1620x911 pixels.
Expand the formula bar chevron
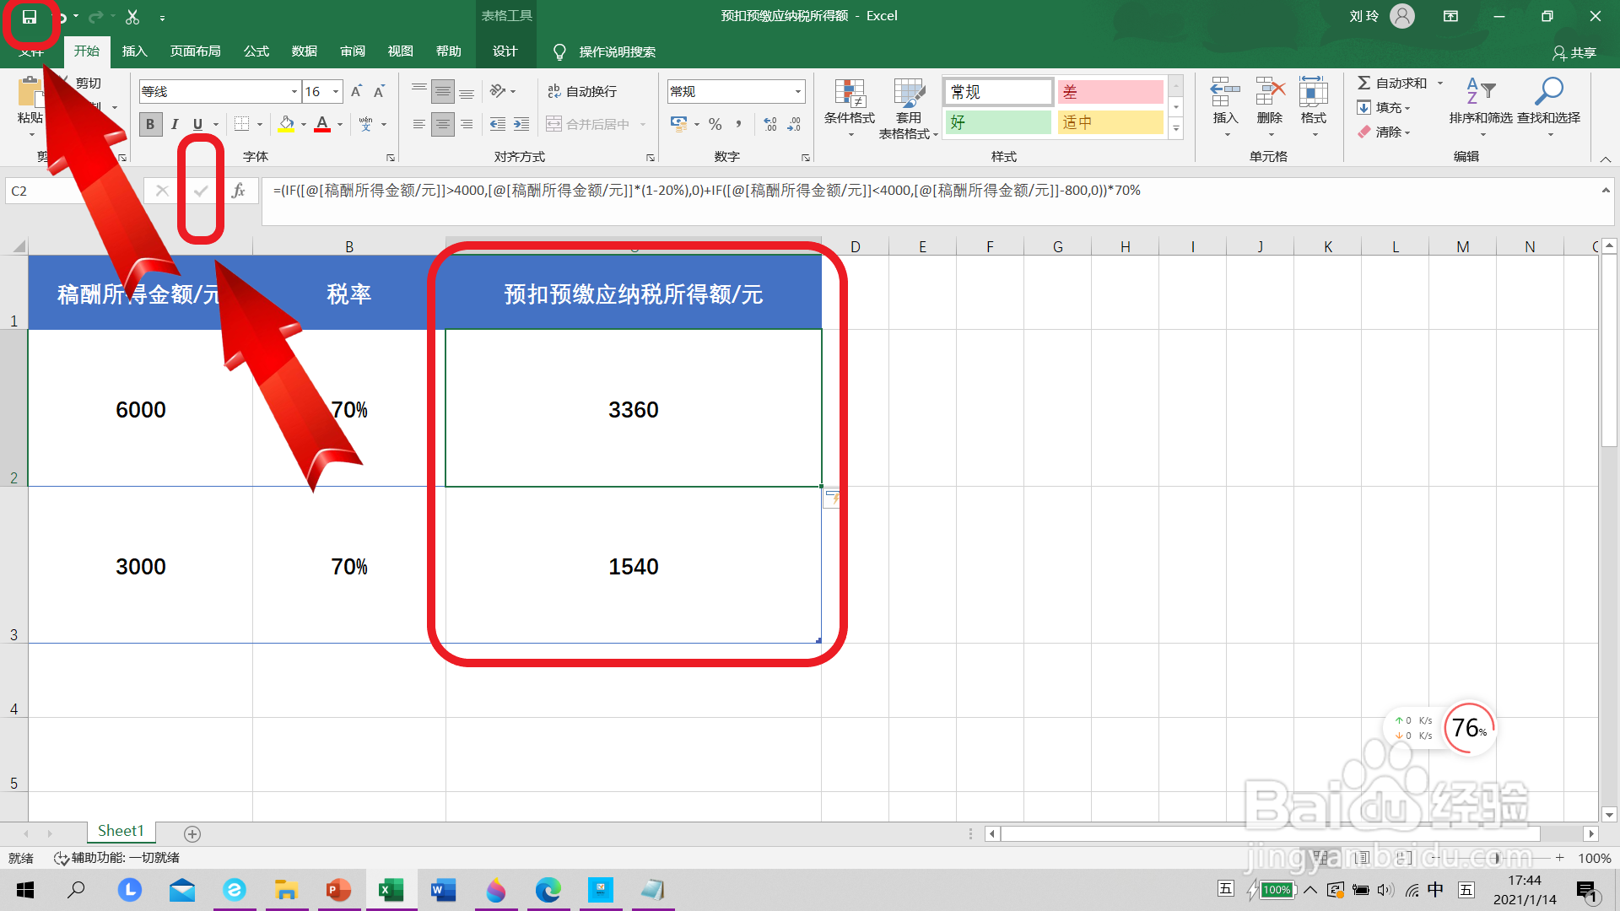coord(1606,191)
